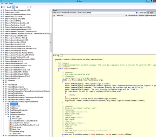Click the CreateUser class icon in search results
This screenshot has width=156, height=137.
[54, 16]
